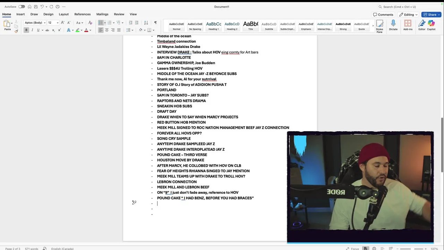Open the Editor pane
This screenshot has width=444, height=250.
point(422,25)
